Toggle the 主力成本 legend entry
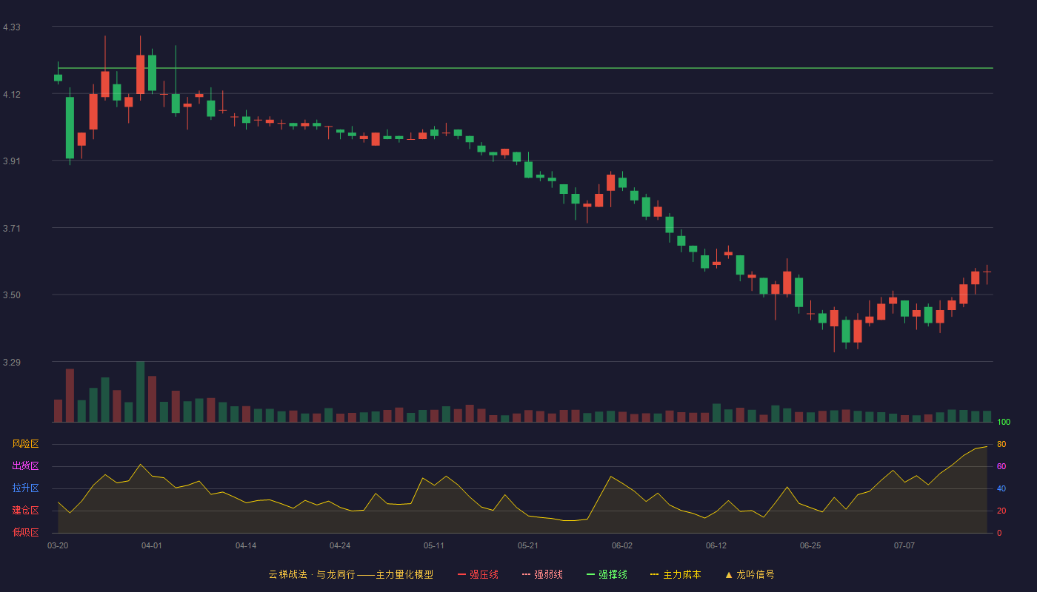 (676, 574)
